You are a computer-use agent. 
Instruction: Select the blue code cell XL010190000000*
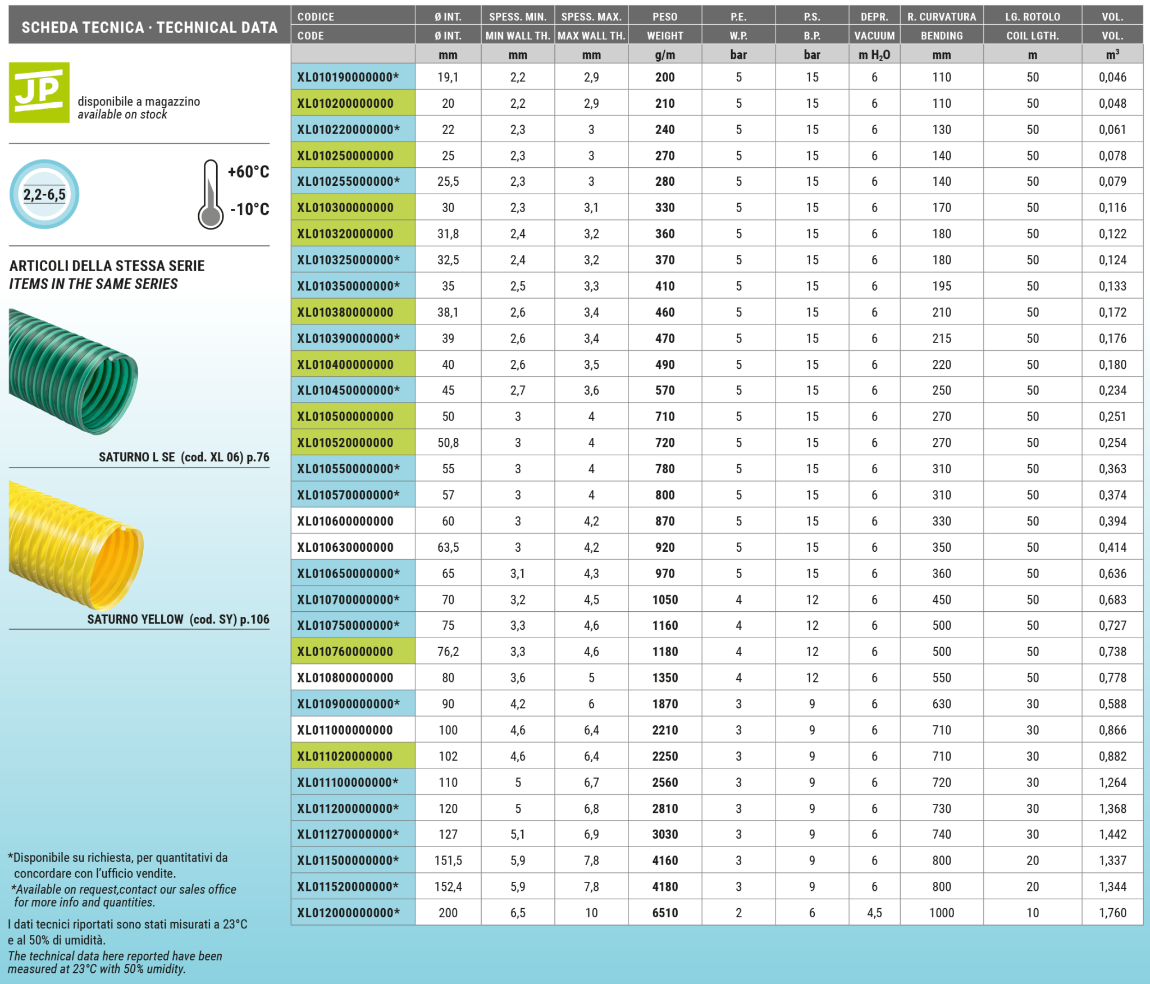click(x=353, y=77)
